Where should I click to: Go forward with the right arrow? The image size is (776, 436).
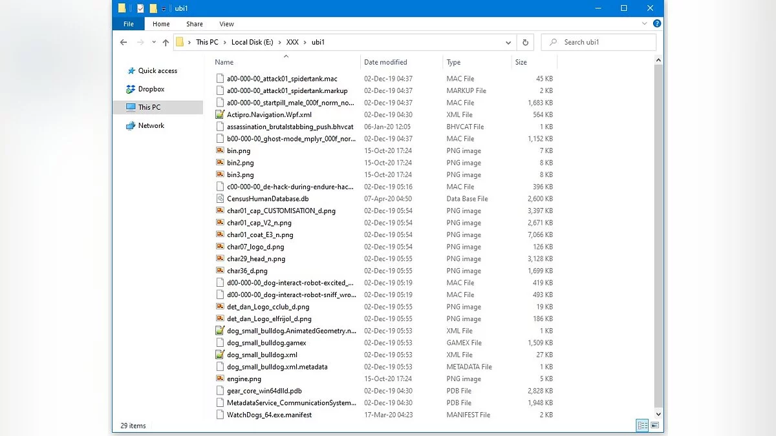click(x=140, y=43)
